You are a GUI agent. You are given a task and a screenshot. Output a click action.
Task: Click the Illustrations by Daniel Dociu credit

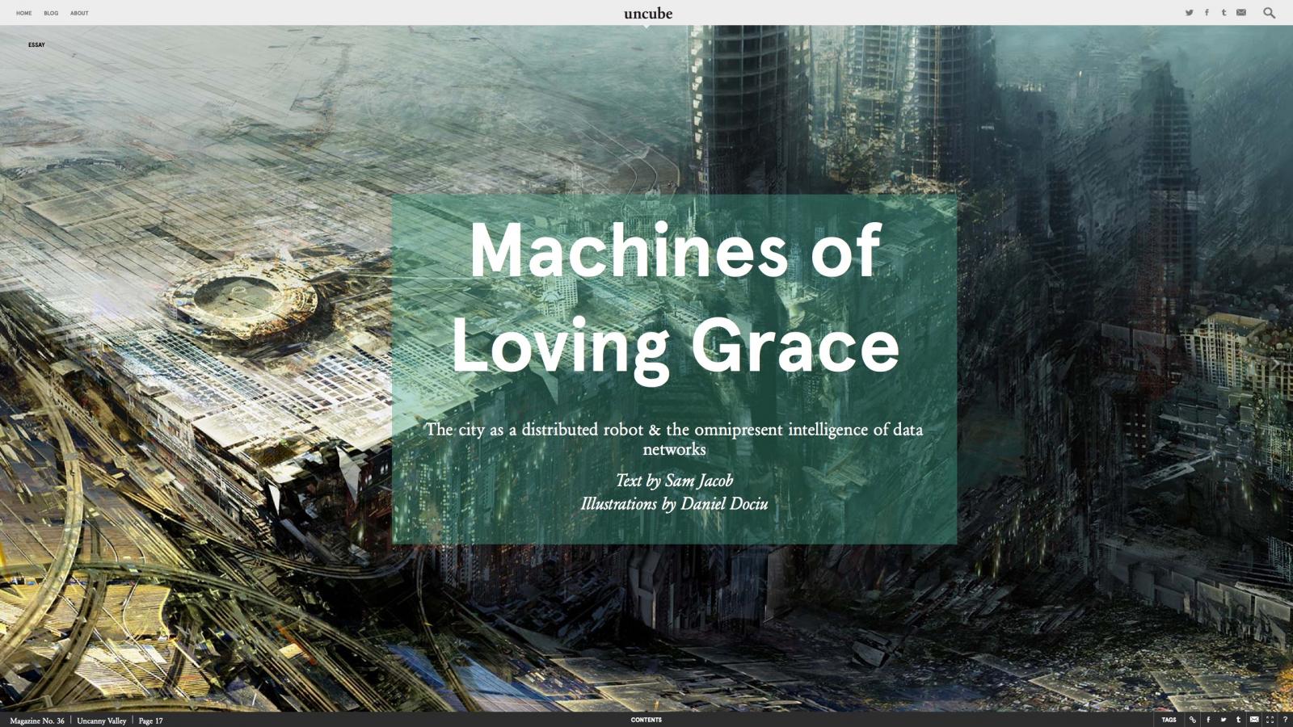[674, 504]
